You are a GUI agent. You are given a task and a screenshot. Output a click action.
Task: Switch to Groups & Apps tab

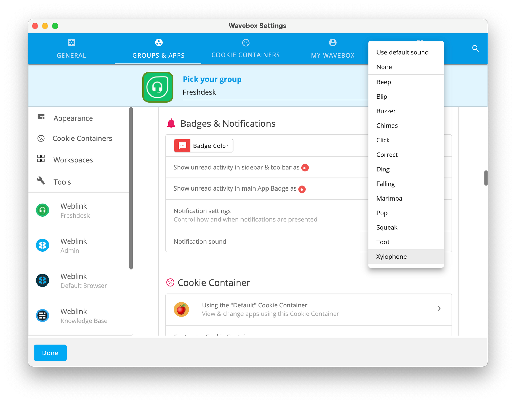tap(158, 48)
